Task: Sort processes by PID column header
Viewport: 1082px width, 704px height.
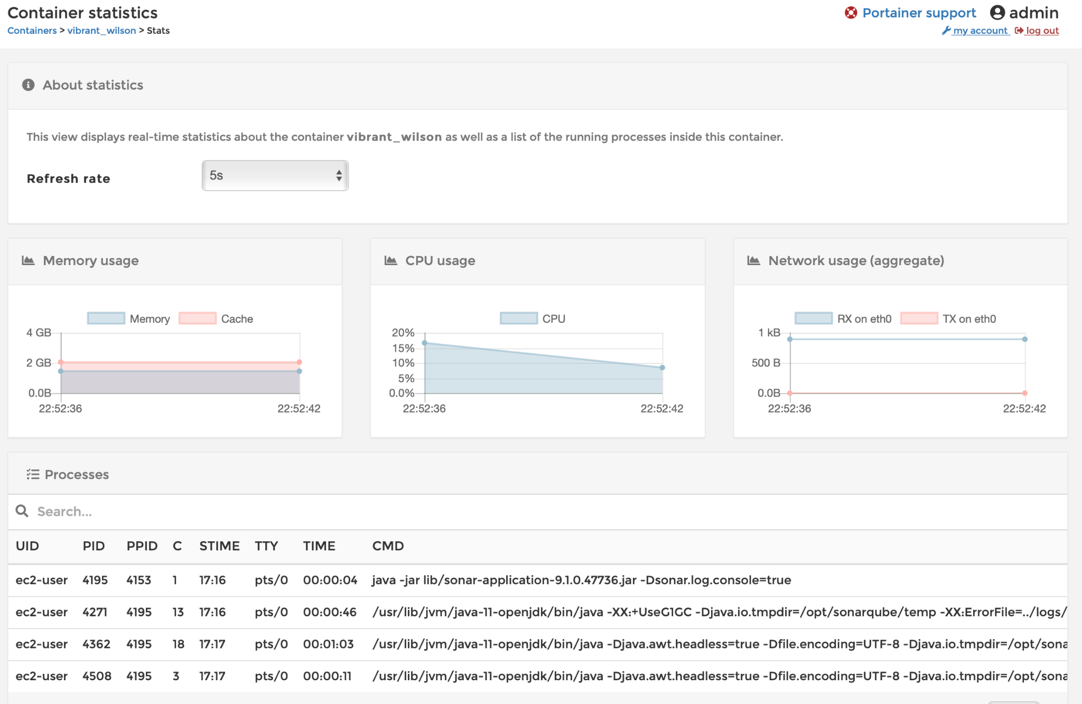Action: [x=94, y=546]
